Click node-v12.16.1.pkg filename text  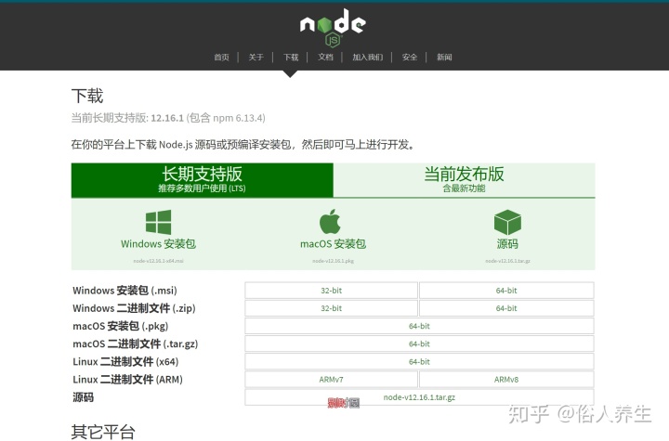pyautogui.click(x=334, y=261)
